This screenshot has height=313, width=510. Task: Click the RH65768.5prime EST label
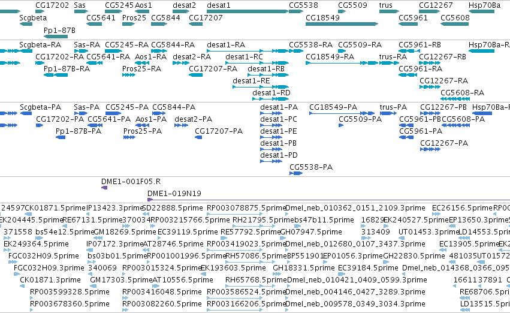[256, 280]
